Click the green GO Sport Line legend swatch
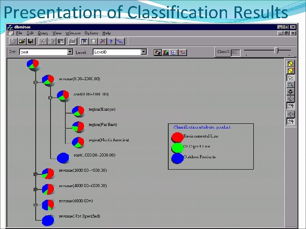This screenshot has width=306, height=229. point(177,148)
